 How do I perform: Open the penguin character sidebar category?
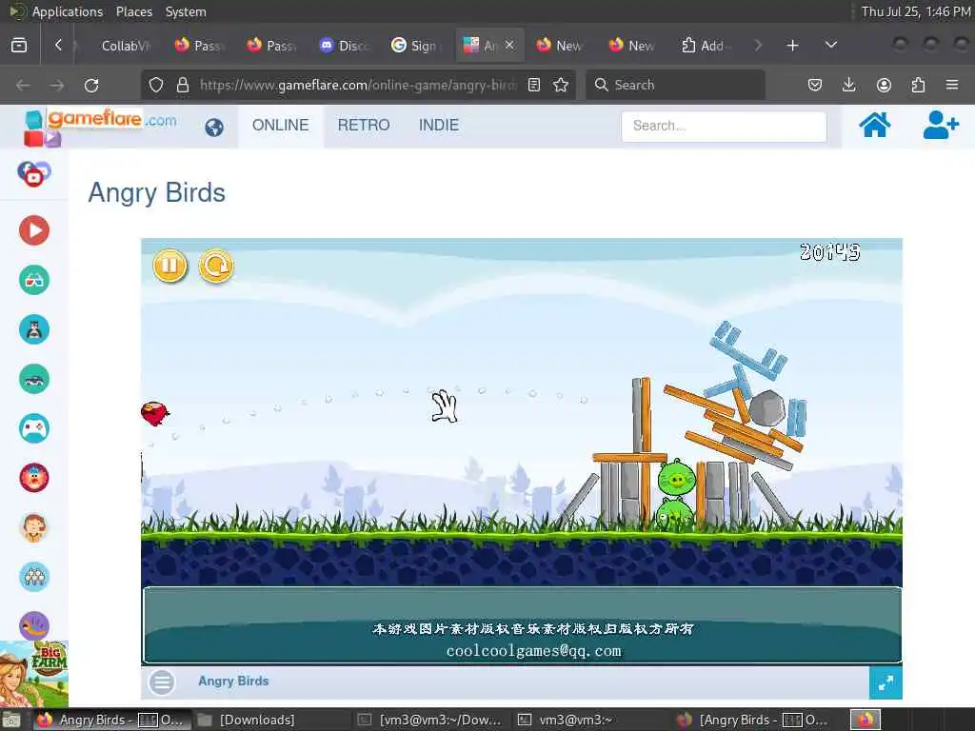(34, 329)
